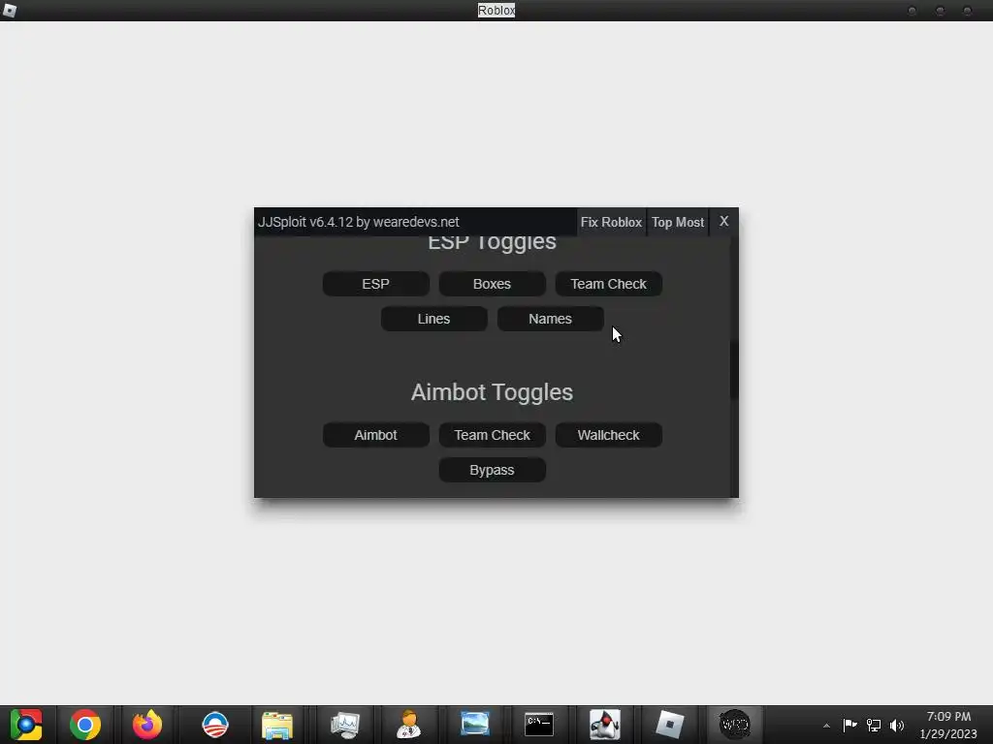This screenshot has height=744, width=993.
Task: Toggle the Wallcheck option
Action: point(609,435)
